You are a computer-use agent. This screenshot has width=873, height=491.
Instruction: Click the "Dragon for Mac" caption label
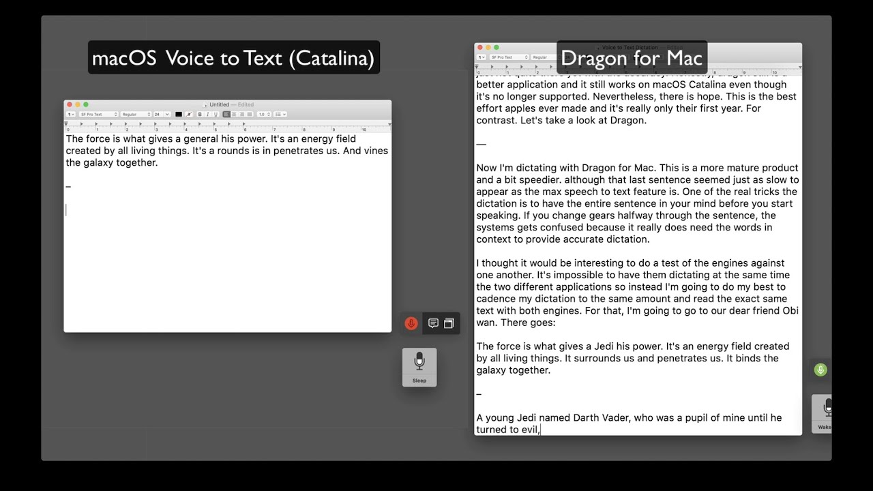632,58
